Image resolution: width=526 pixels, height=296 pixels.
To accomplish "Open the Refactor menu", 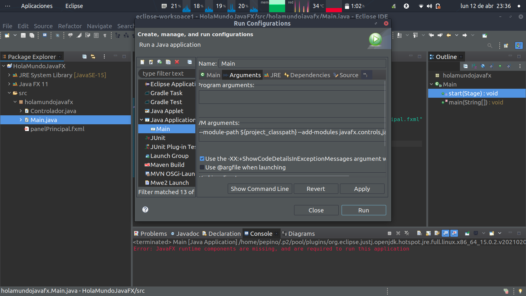I will [70, 26].
